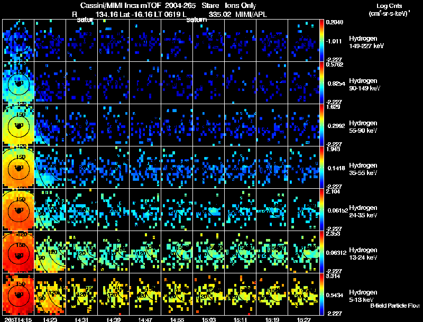
Task: Open the 14:15 panel of Hydrogen 149-227 keV
Action: pos(18,41)
